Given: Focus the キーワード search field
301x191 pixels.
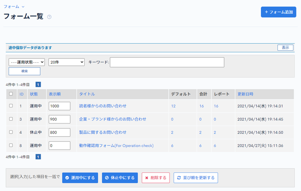Looking at the screenshot, I should 167,62.
